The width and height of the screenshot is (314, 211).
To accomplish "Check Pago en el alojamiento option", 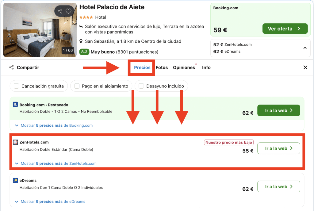I will [77, 86].
